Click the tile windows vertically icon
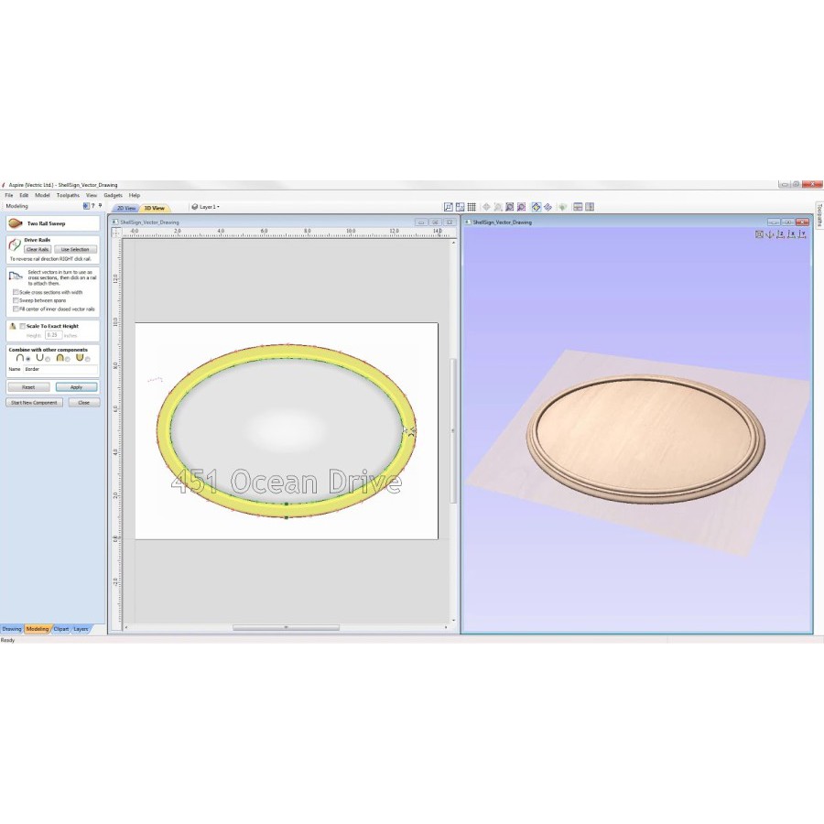 [590, 207]
